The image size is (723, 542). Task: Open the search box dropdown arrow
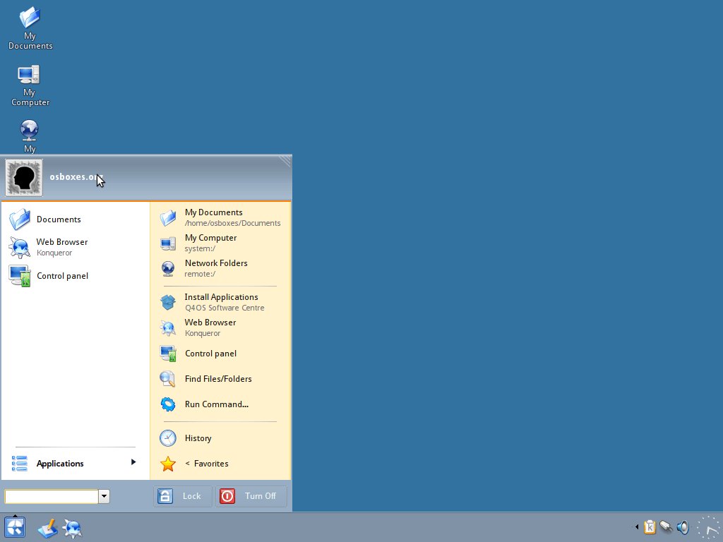tap(104, 496)
